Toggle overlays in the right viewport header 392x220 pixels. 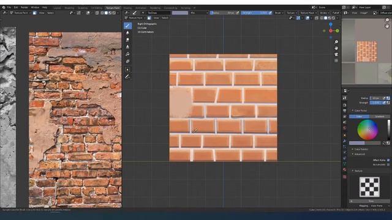tap(307, 18)
